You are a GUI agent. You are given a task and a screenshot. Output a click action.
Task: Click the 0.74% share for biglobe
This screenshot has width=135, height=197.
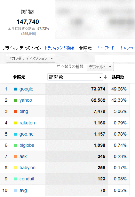120,145
